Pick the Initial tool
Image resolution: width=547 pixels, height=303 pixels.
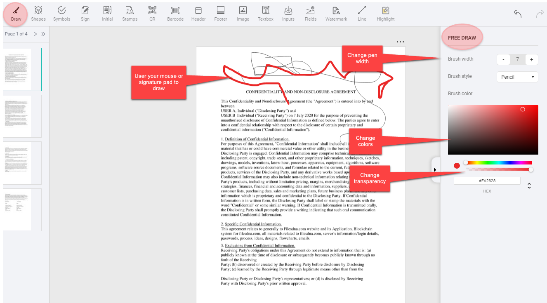[107, 14]
